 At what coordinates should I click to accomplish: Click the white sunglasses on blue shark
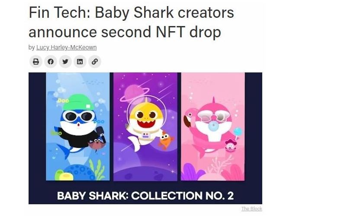[x=79, y=117]
